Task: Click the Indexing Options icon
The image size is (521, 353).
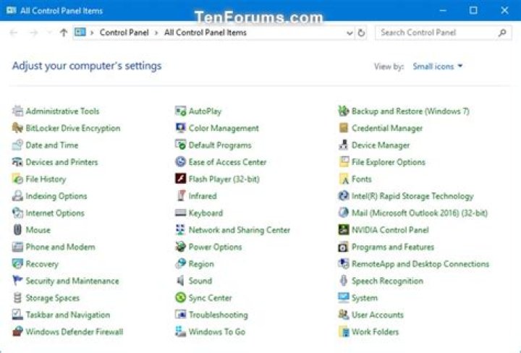Action: pos(17,195)
